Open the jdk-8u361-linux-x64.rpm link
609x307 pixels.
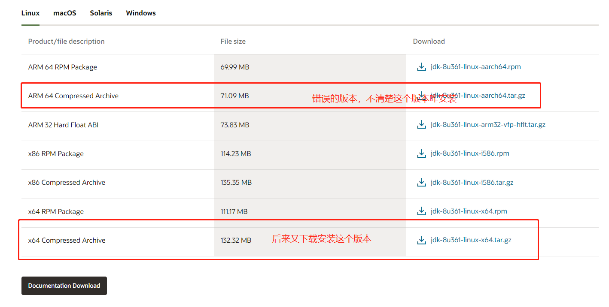(469, 211)
